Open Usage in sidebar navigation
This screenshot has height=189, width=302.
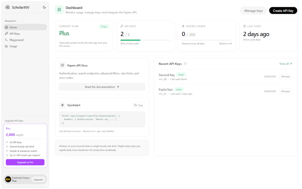[x=25, y=46]
